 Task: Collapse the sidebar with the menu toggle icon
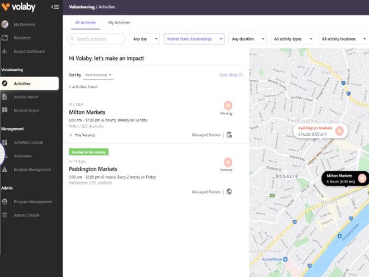[55, 7]
